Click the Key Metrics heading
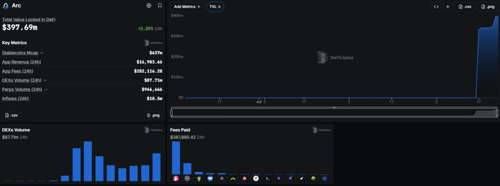 click(x=14, y=43)
